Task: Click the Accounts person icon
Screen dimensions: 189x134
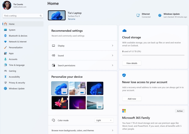Action: [6, 59]
